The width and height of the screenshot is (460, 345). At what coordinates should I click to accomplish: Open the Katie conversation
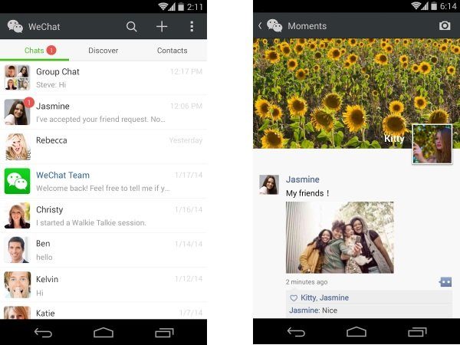pyautogui.click(x=103, y=311)
